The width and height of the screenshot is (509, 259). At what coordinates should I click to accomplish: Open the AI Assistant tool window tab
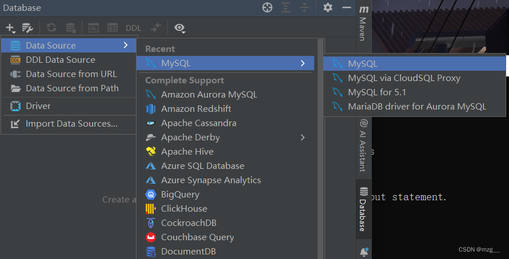(x=364, y=145)
